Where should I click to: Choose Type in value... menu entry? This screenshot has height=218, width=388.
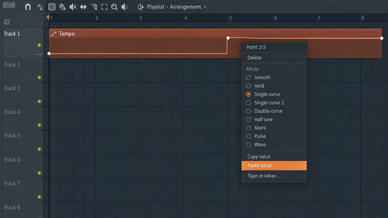[274, 176]
